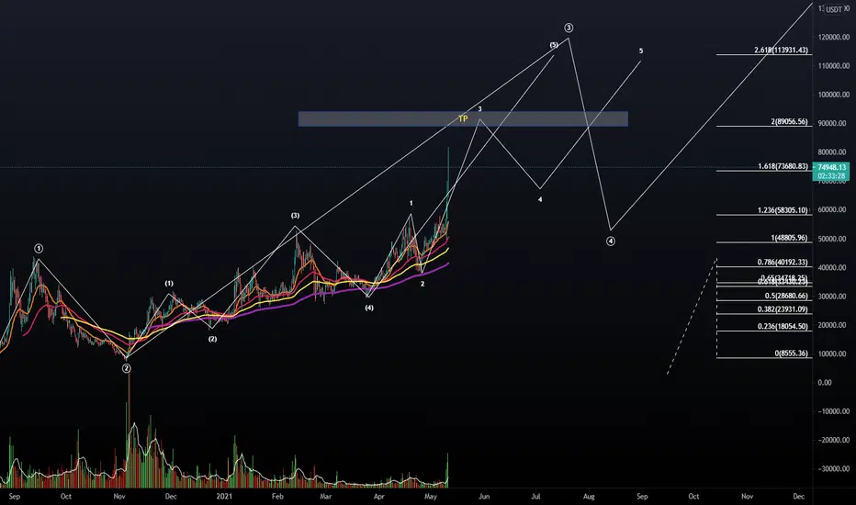Click 0.00 on the price scale
The height and width of the screenshot is (505, 856).
click(825, 383)
